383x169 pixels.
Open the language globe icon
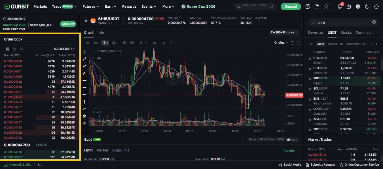358,6
